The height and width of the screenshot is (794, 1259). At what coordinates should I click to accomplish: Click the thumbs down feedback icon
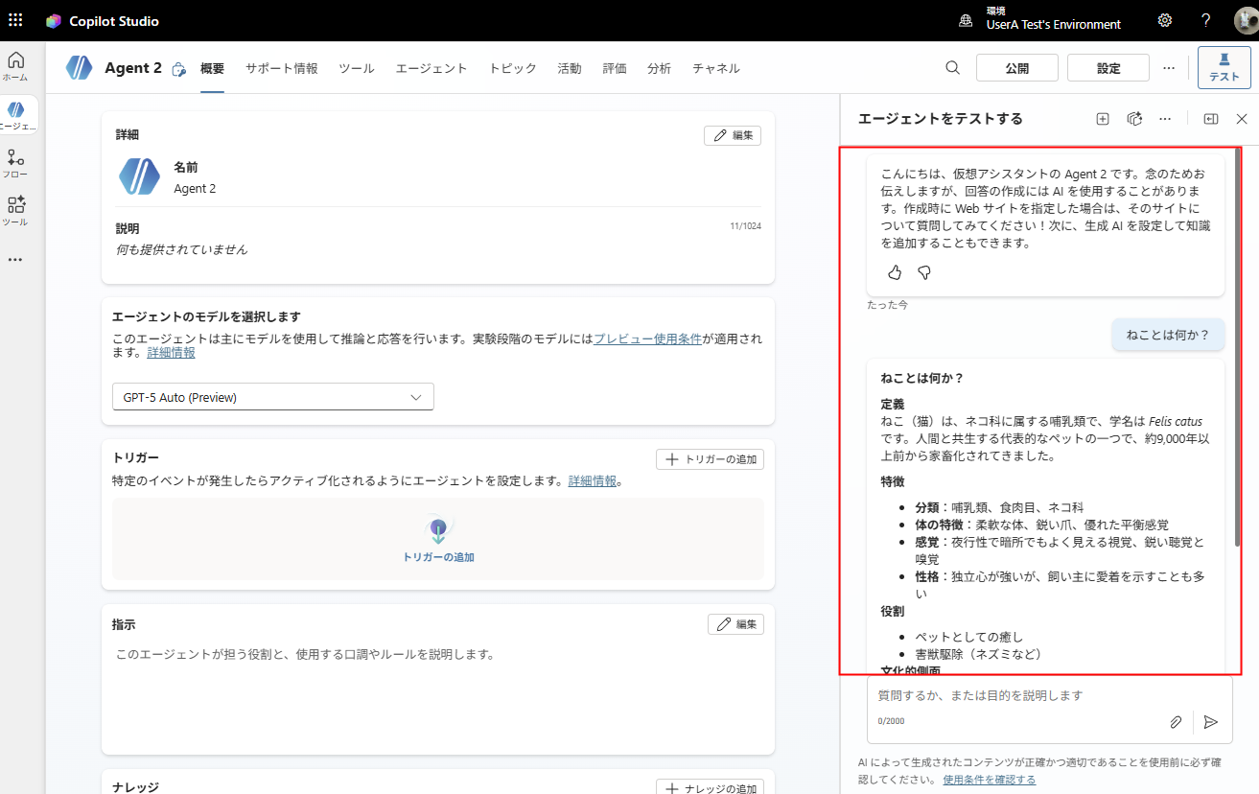pyautogui.click(x=924, y=273)
